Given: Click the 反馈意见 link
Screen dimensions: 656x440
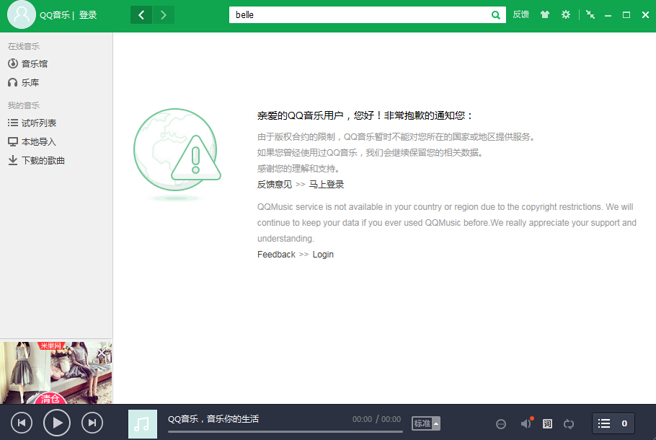Looking at the screenshot, I should click(275, 184).
